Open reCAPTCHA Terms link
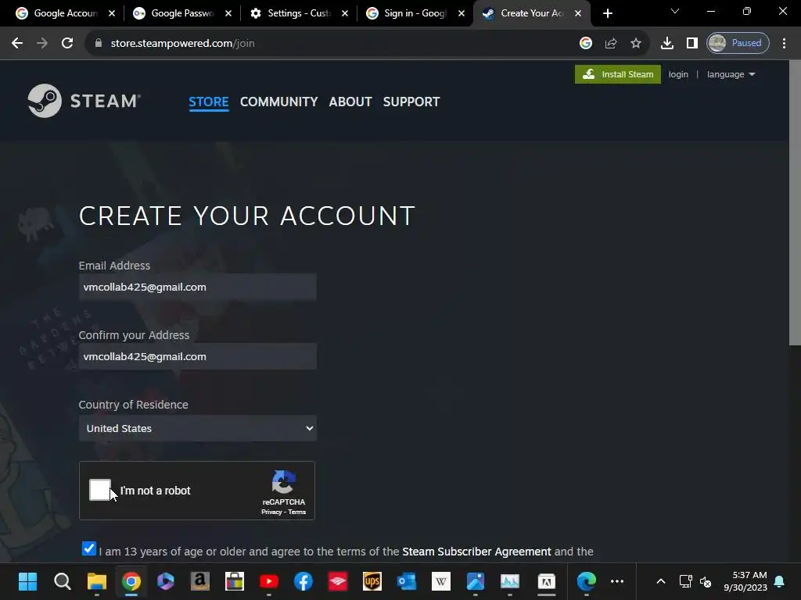 (296, 512)
